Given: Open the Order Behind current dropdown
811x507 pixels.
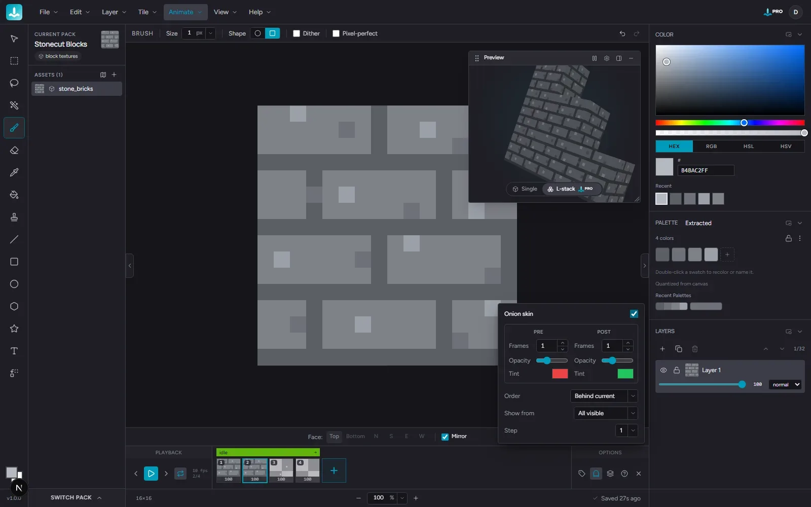Looking at the screenshot, I should click(604, 396).
